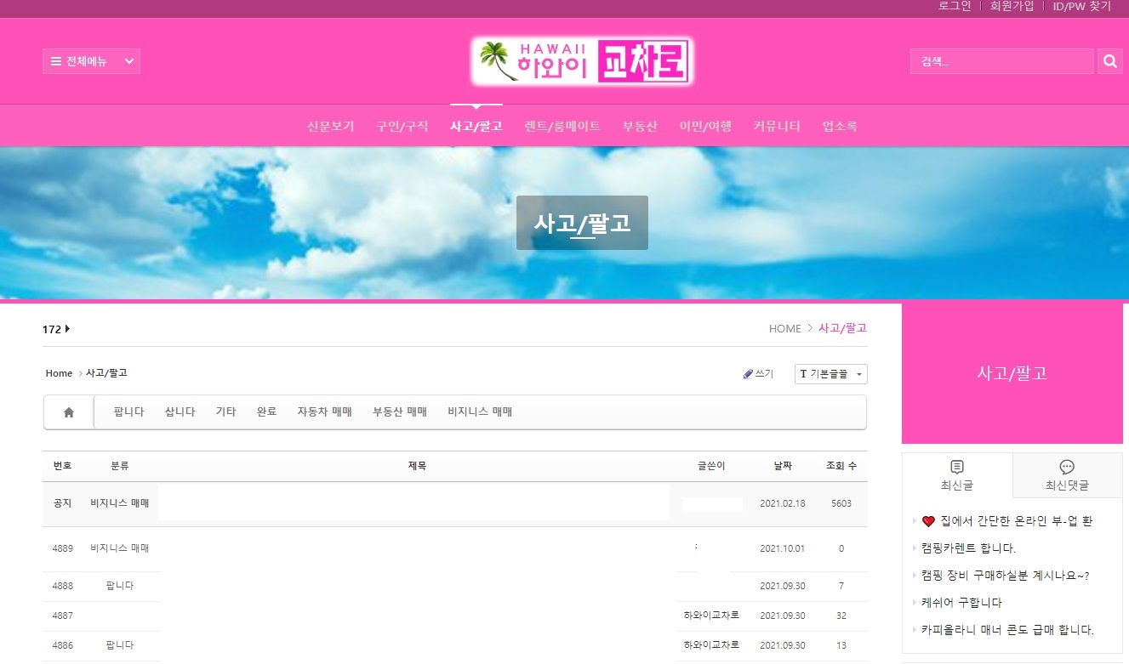Click date 2021.02.18 in notice row
The image size is (1129, 664).
pos(783,503)
